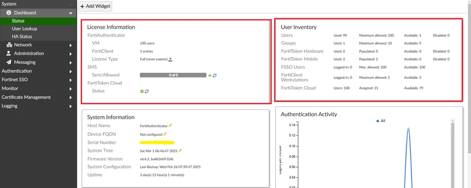Image resolution: width=471 pixels, height=188 pixels.
Task: Click FortiToken Cloud 'Available: 79' value
Action: pyautogui.click(x=413, y=88)
